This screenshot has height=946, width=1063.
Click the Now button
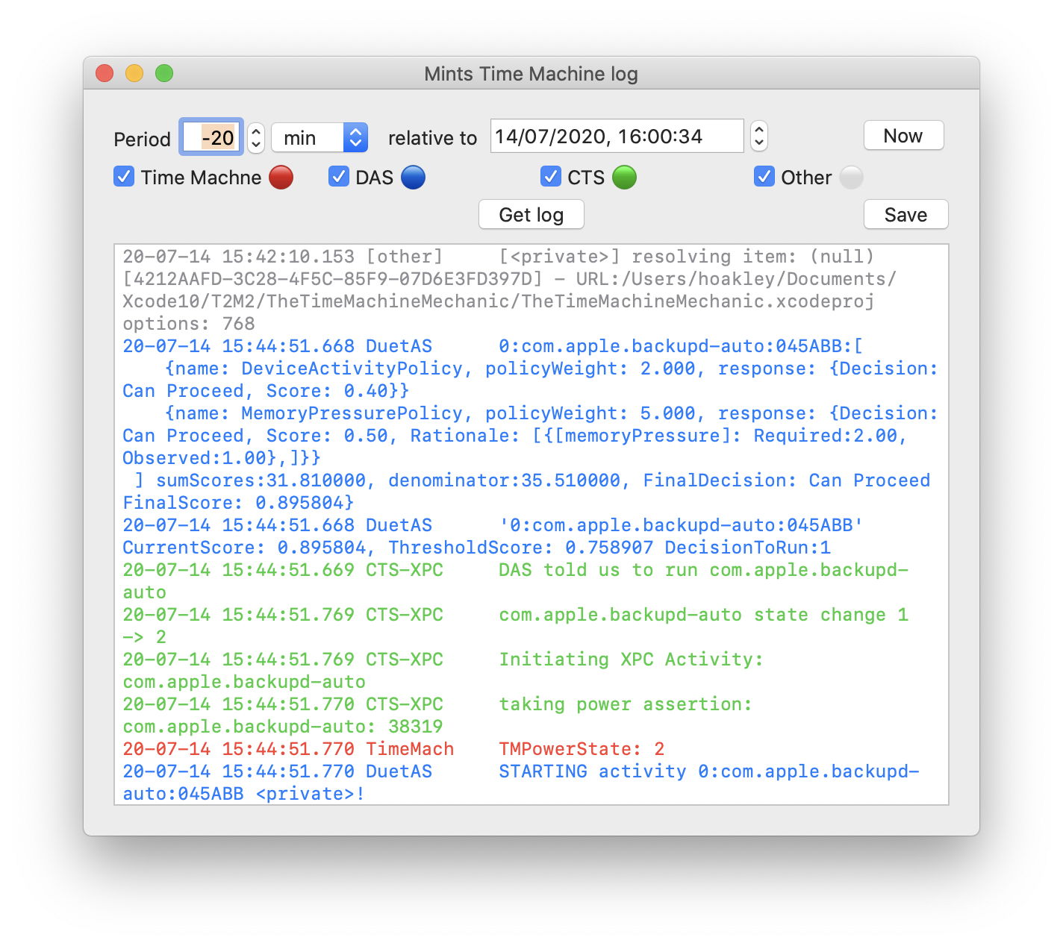903,136
